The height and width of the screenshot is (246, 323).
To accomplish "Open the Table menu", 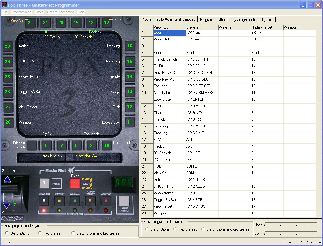I will pyautogui.click(x=39, y=12).
